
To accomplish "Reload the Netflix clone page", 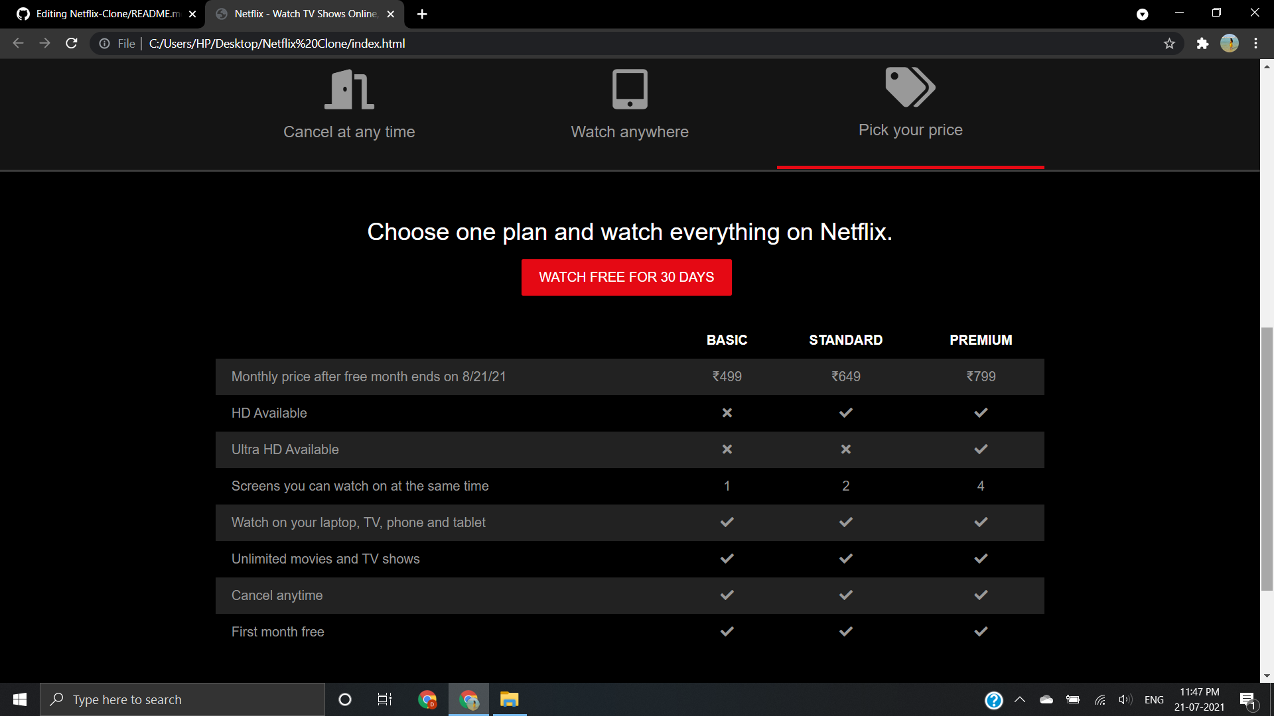I will click(x=71, y=44).
